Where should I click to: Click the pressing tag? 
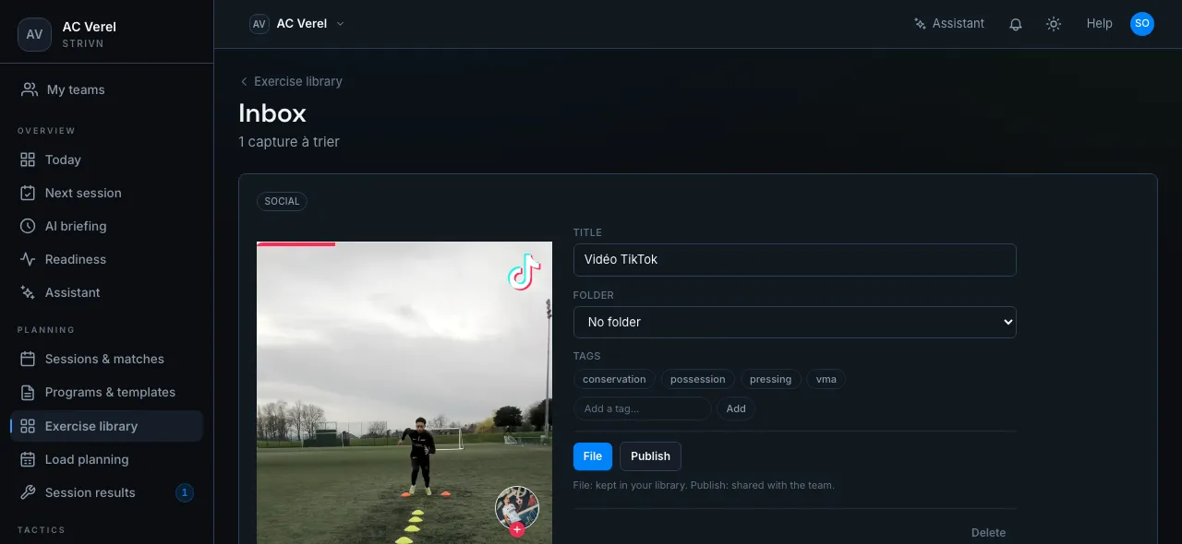coord(770,379)
